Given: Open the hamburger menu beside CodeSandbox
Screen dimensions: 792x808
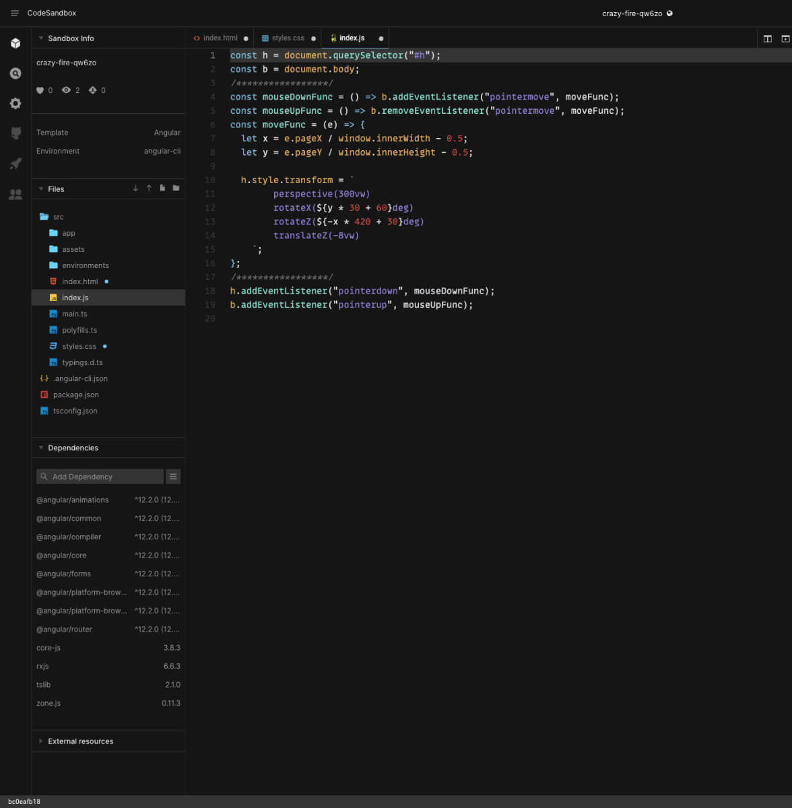Looking at the screenshot, I should point(15,13).
